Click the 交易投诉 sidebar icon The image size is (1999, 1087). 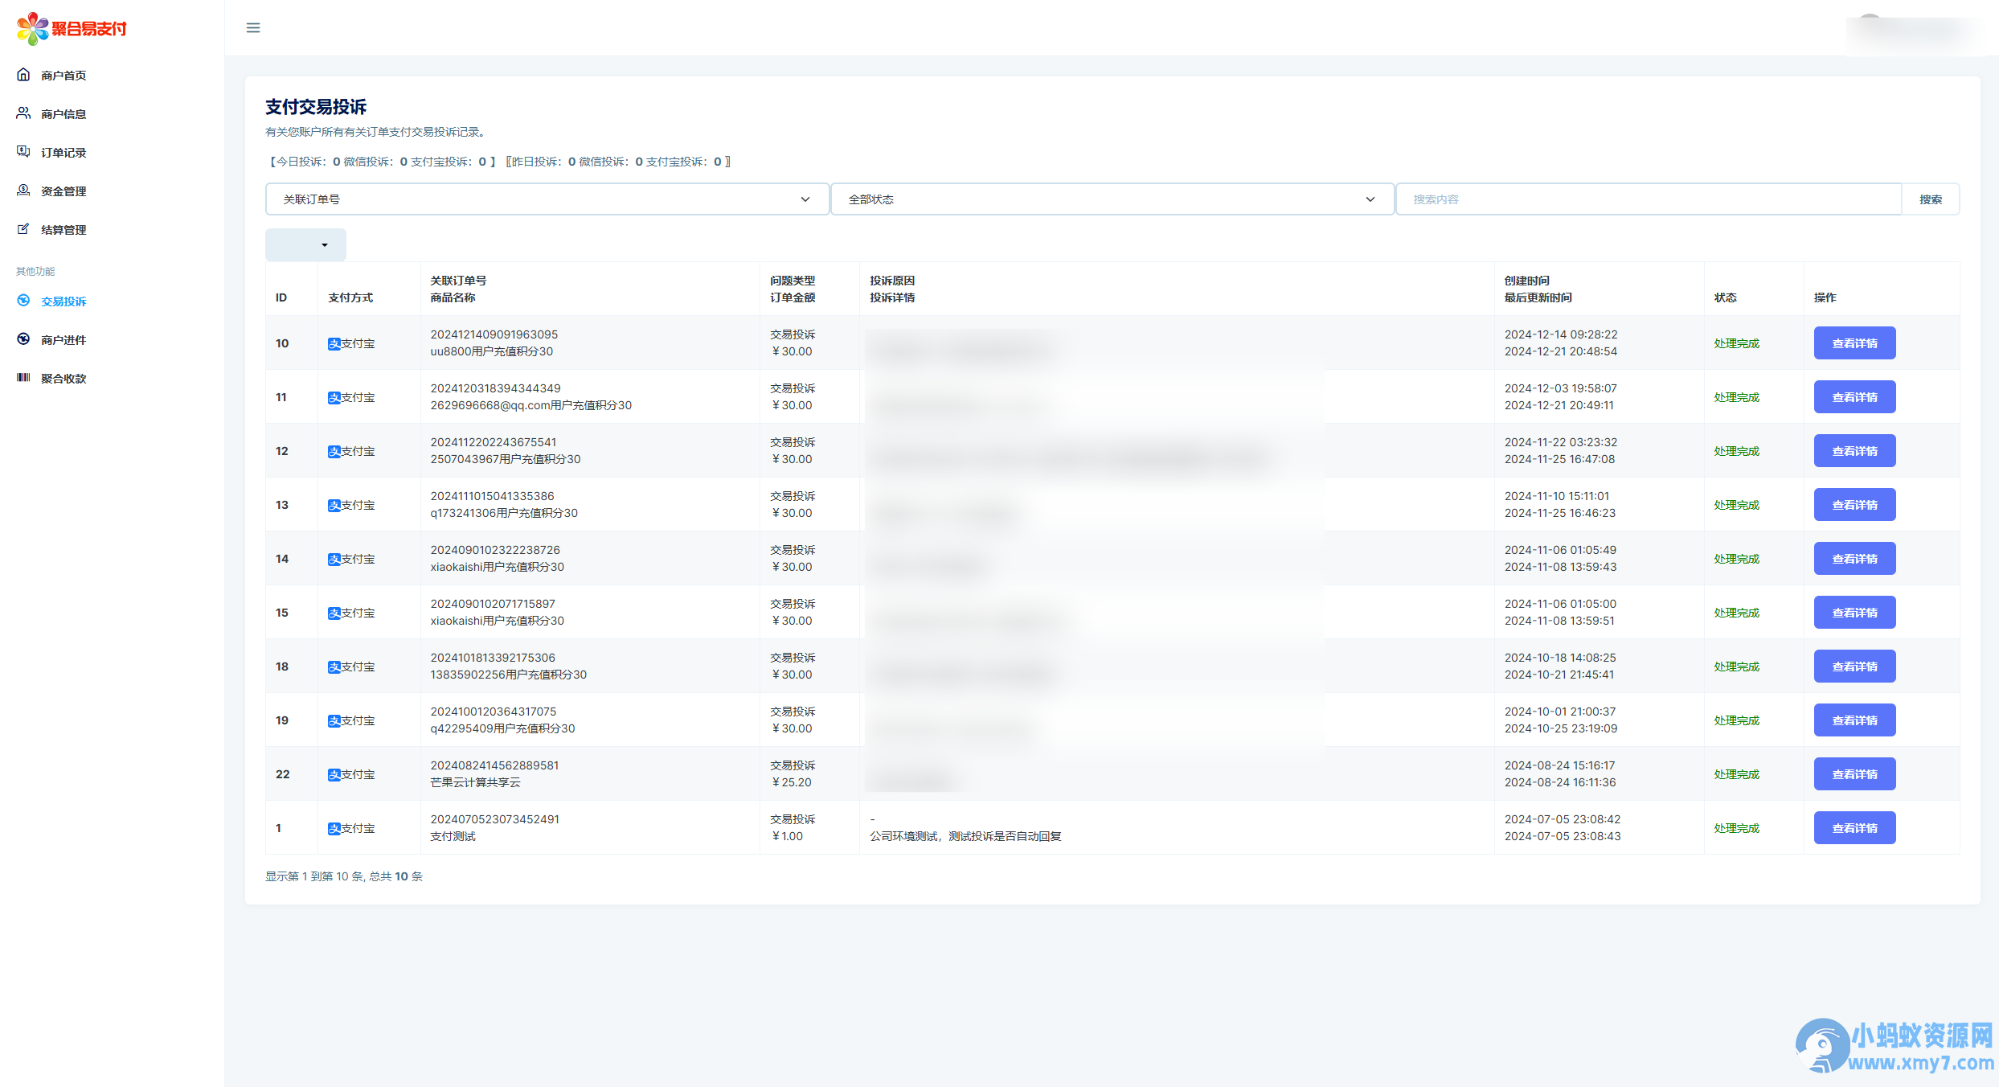click(x=23, y=301)
